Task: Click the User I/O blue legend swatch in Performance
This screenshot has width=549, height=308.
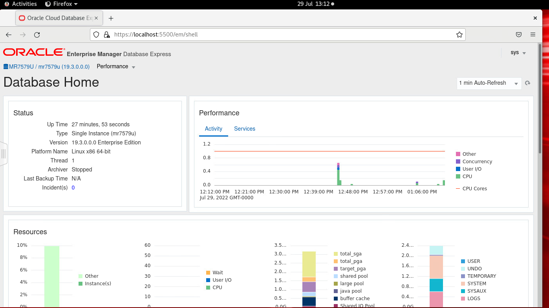Action: 458,169
